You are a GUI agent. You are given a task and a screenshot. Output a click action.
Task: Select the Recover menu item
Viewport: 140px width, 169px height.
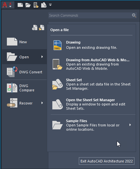coord(25,103)
